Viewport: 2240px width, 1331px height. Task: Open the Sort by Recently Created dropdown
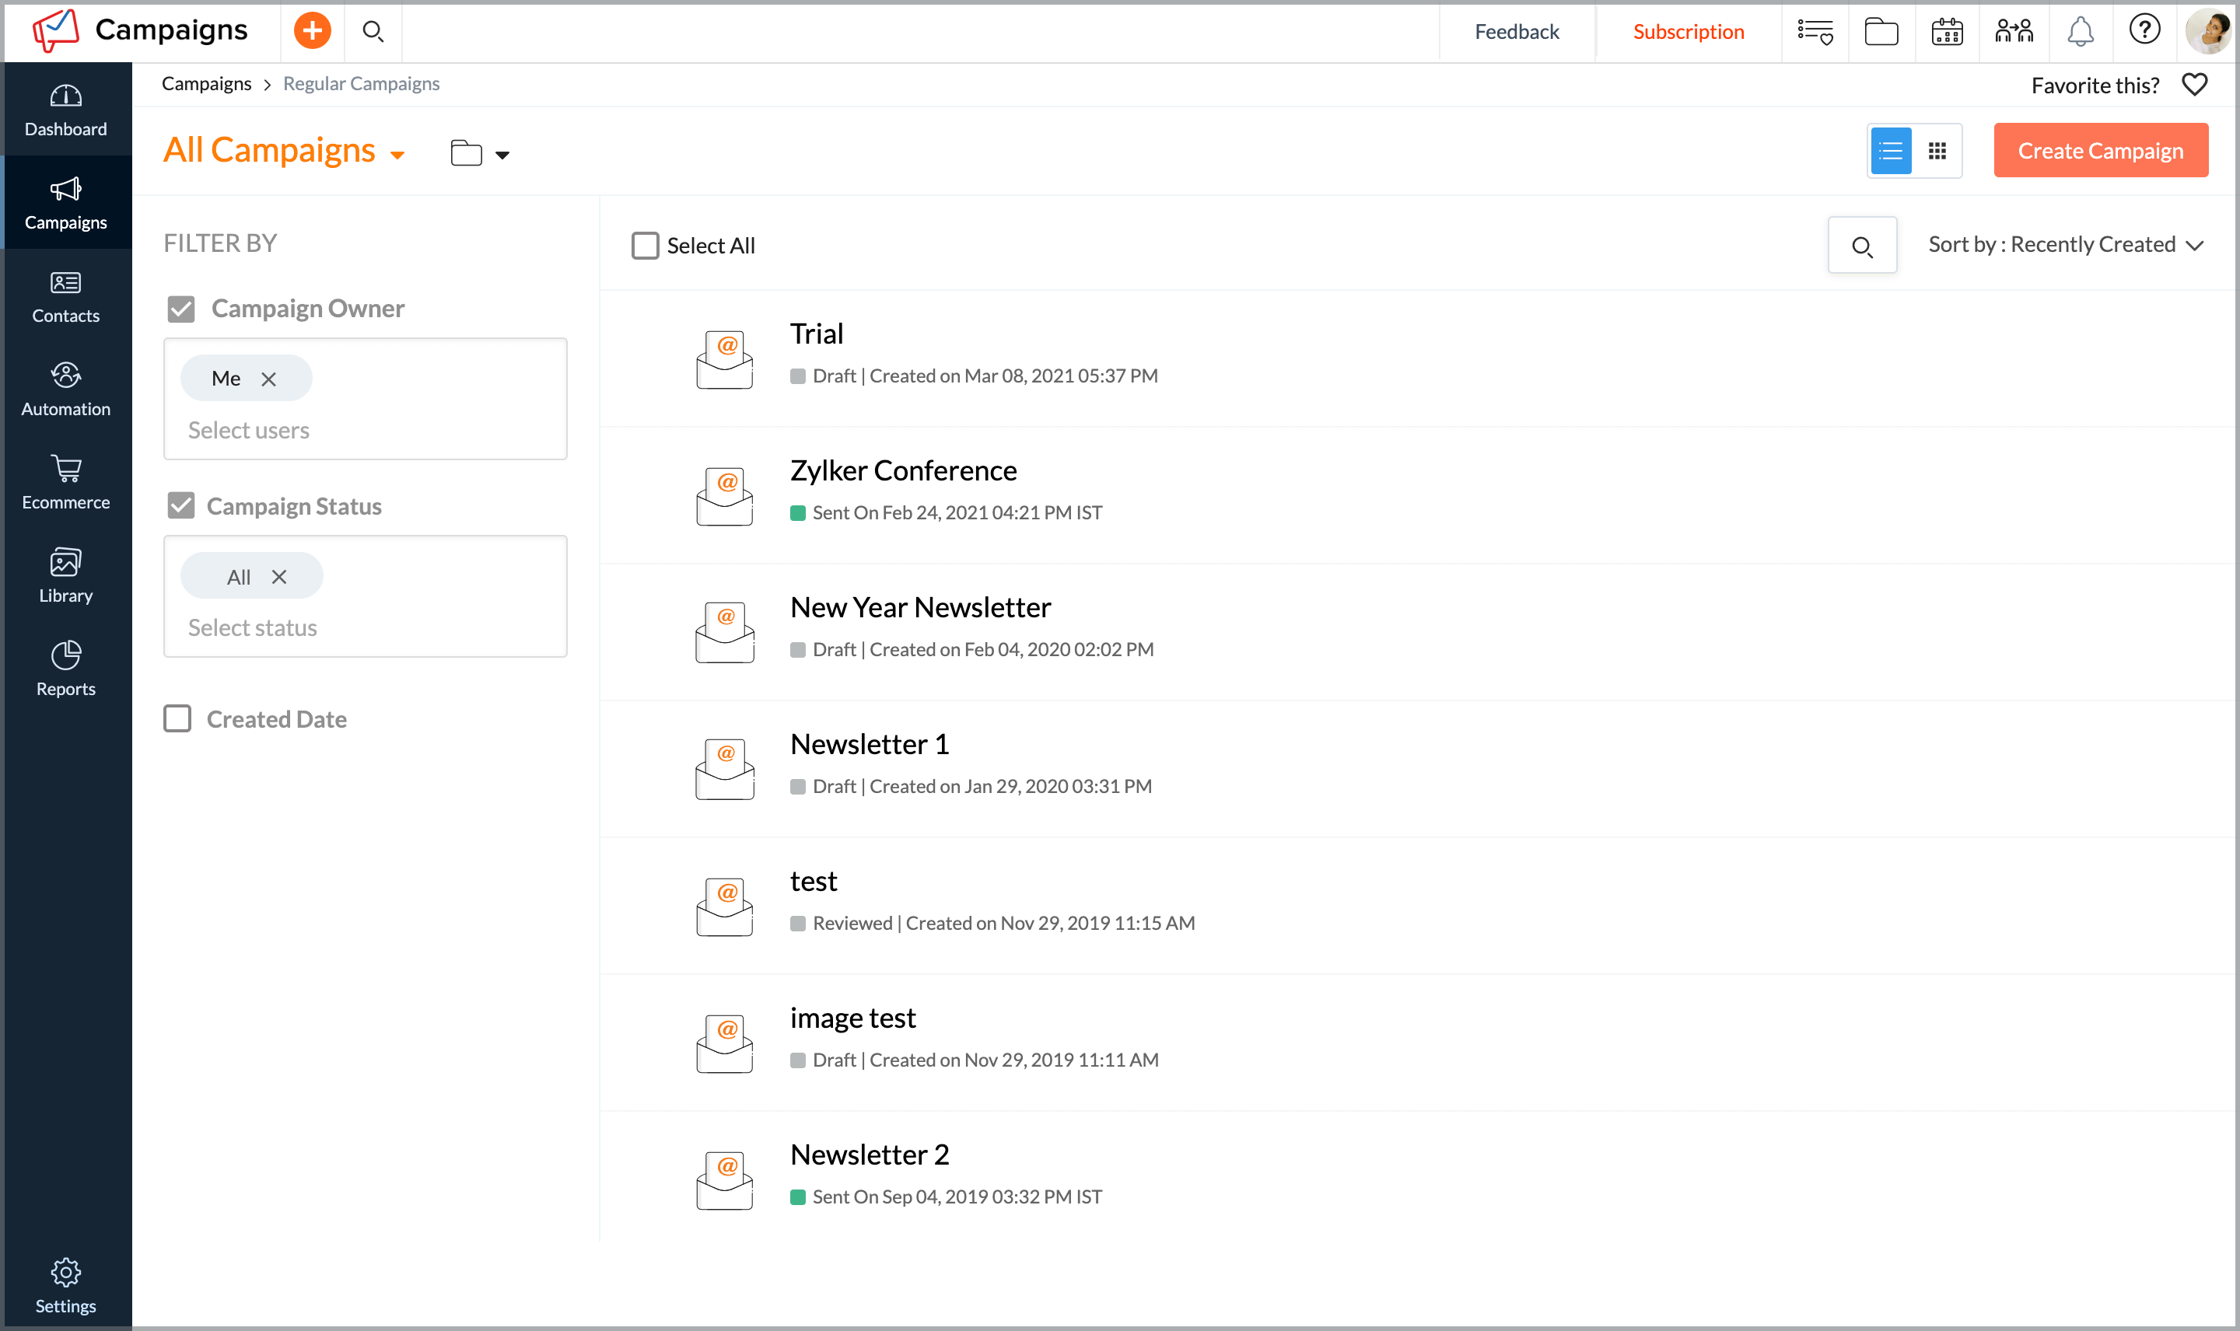coord(2065,244)
